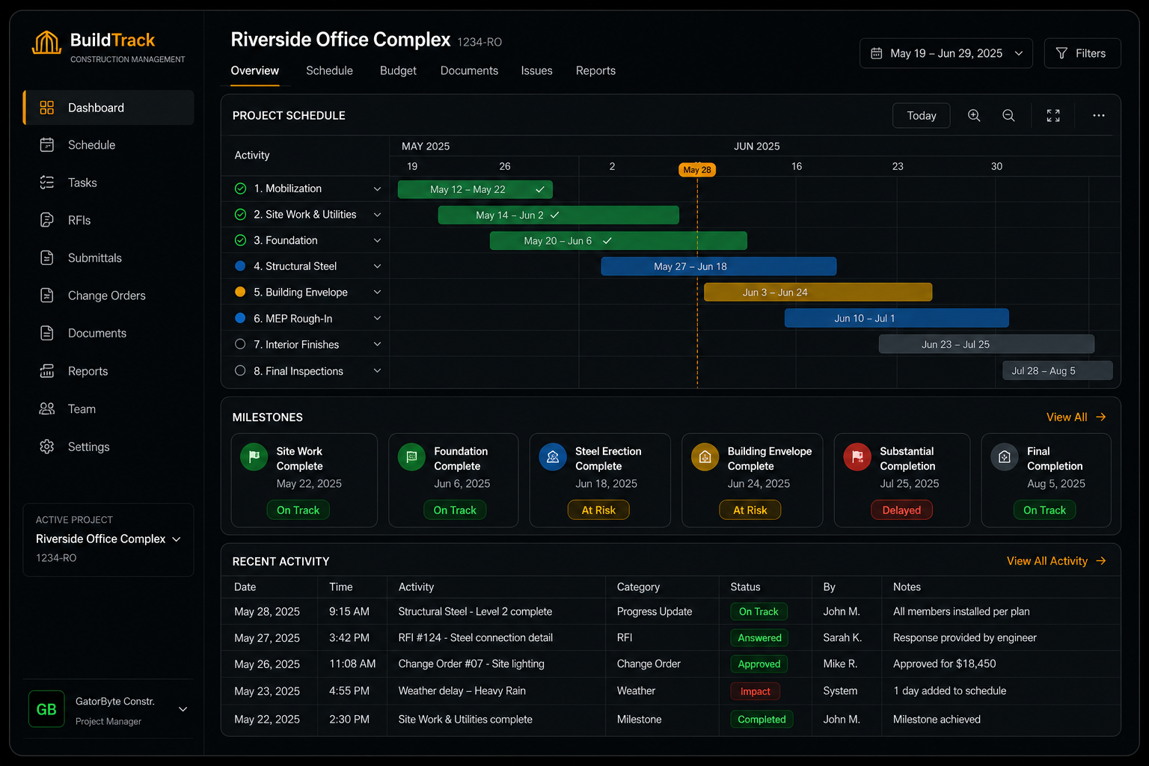Select the Building Envelope Jun 3 – Jun 24 bar

click(818, 292)
